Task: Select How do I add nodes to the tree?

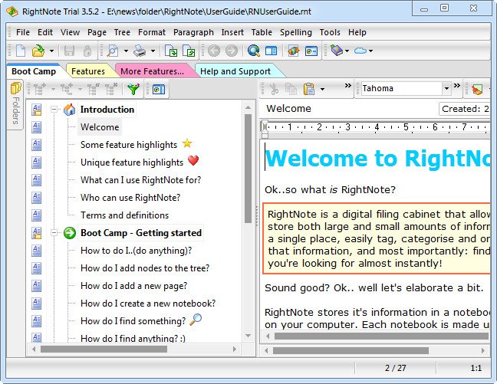Action: coord(145,268)
